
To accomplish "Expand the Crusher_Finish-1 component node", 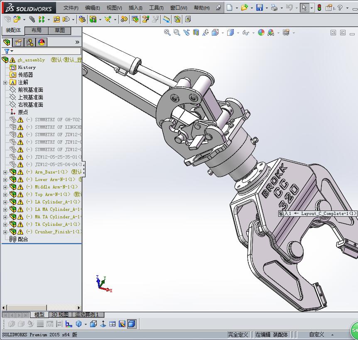I will (x=5, y=232).
